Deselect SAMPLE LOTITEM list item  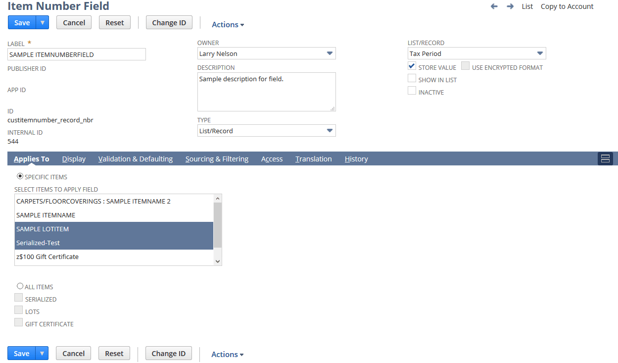tap(114, 229)
